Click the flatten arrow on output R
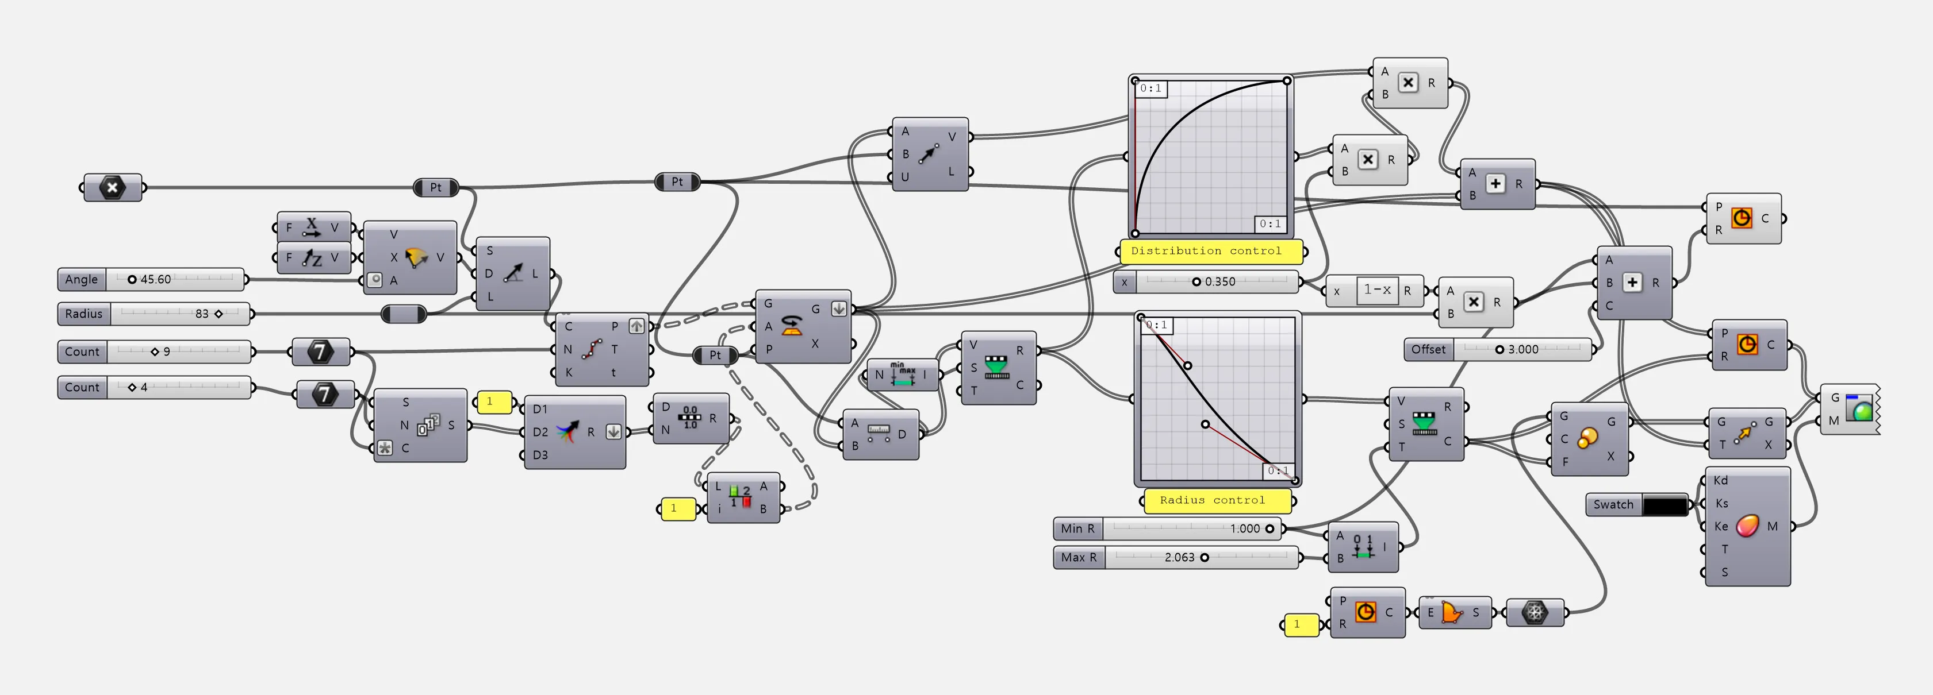This screenshot has width=1933, height=695. coord(614,432)
